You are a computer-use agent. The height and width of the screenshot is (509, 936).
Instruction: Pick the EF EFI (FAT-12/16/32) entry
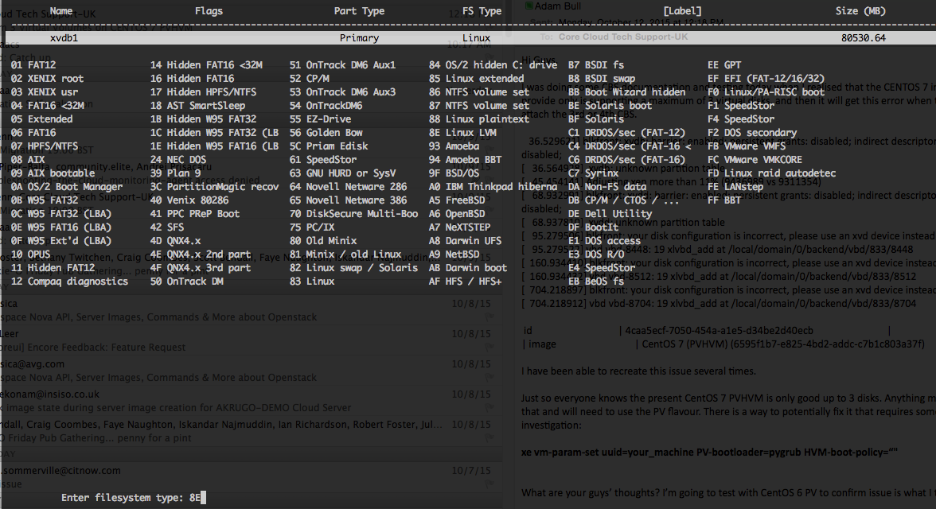766,79
